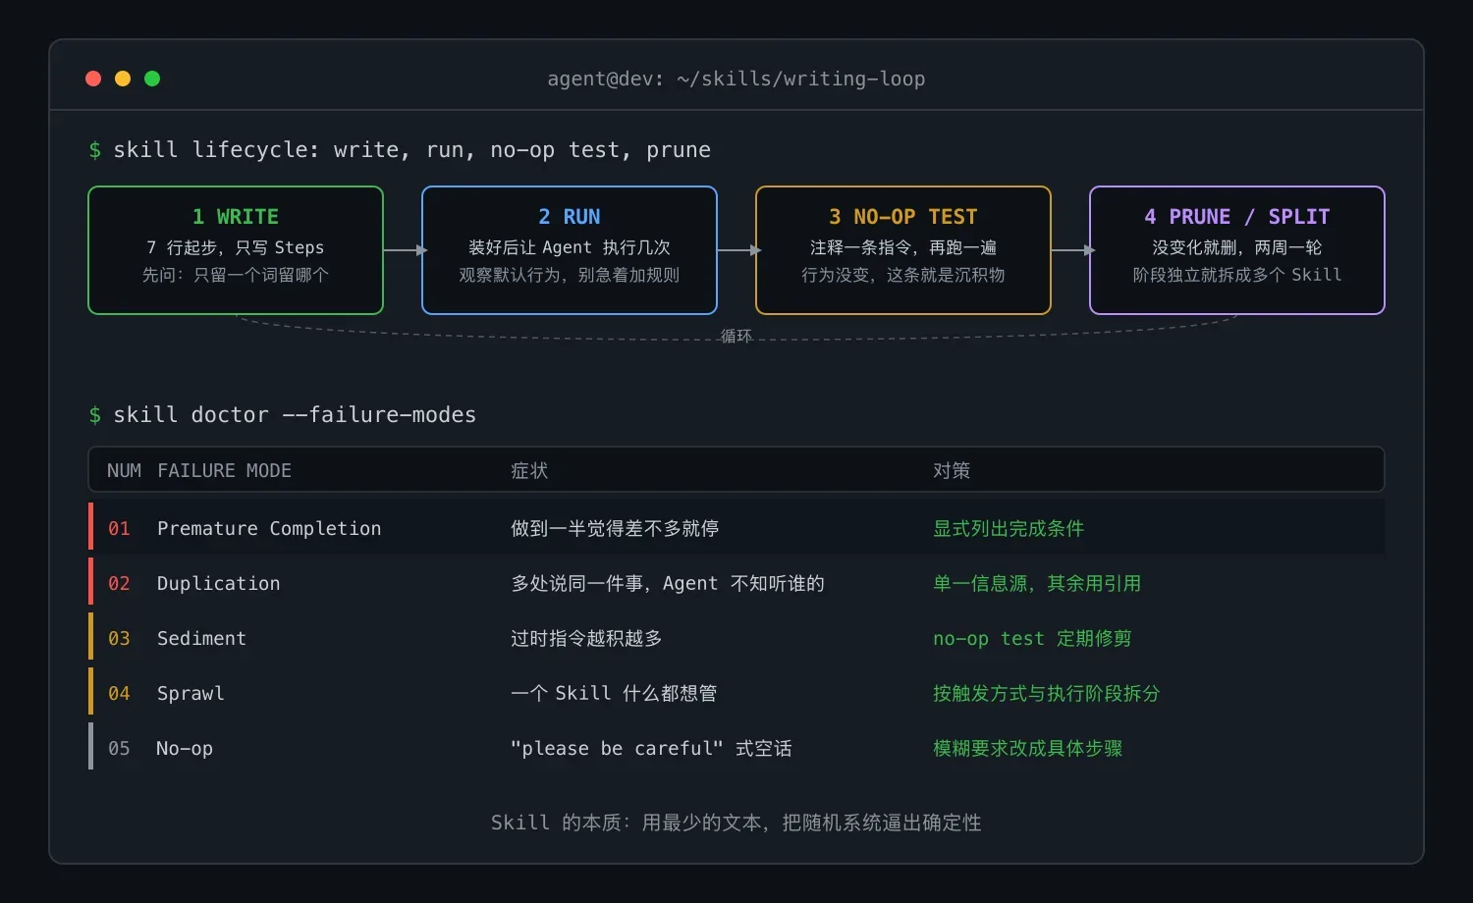Click the red close window dot

point(93,79)
